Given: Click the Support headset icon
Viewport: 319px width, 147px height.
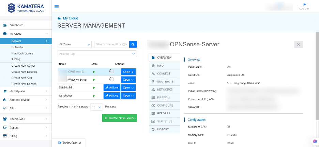Looking at the screenshot, I should (5, 128).
